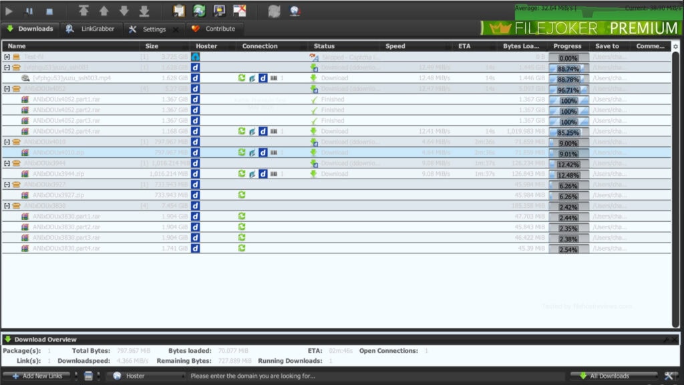Switch to the Downloads tab
This screenshot has width=684, height=385.
coord(30,29)
